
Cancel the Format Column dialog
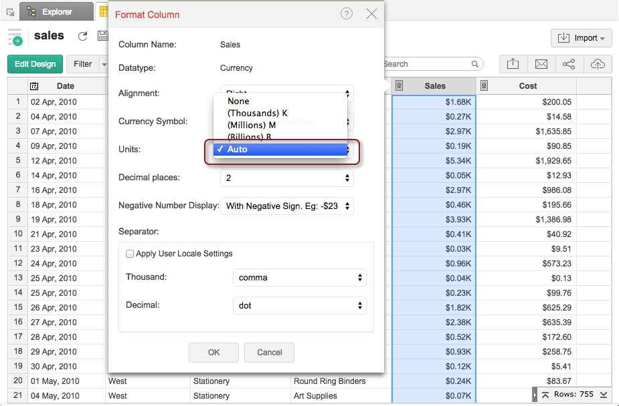pyautogui.click(x=269, y=352)
